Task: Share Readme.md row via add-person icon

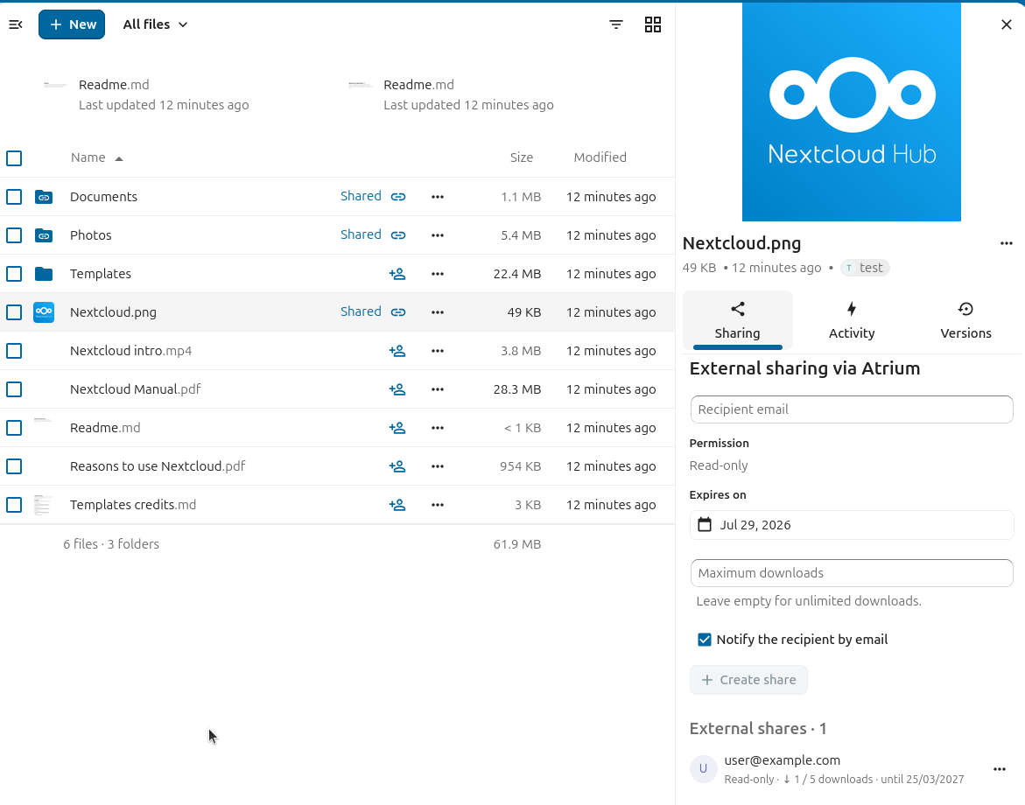Action: 397,428
